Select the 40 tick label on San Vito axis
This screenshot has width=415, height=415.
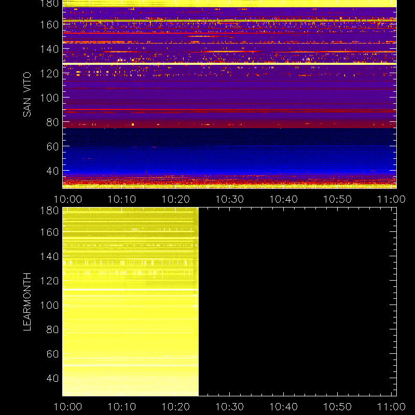coord(52,171)
